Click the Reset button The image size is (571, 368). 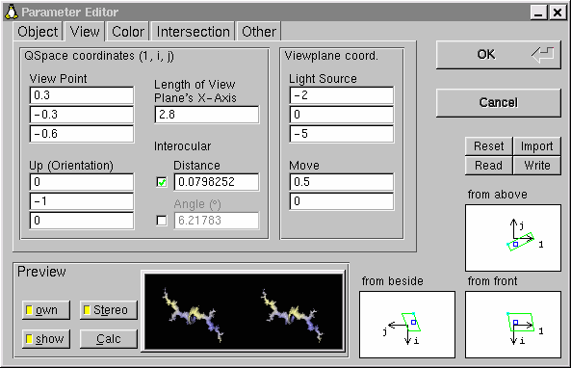pos(489,146)
